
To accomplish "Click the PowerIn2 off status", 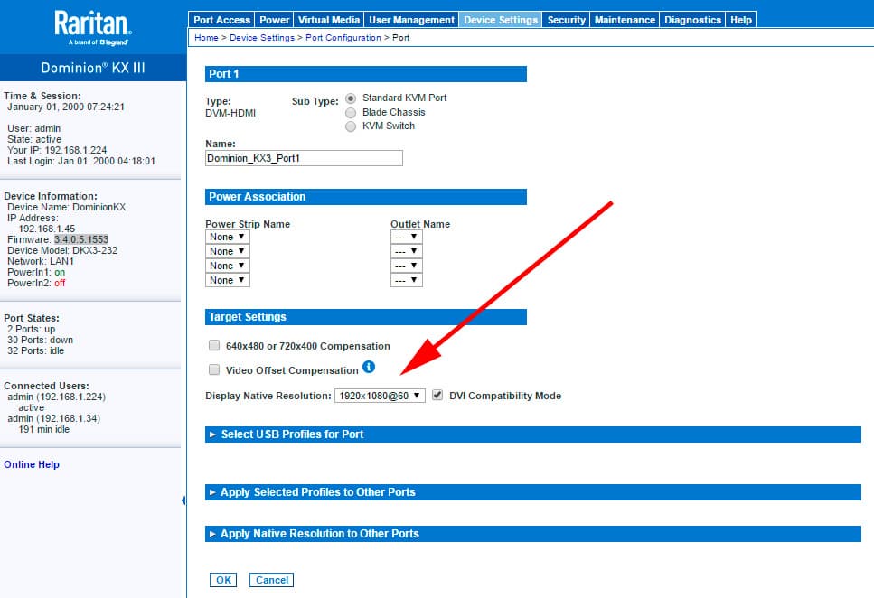I will pyautogui.click(x=60, y=283).
